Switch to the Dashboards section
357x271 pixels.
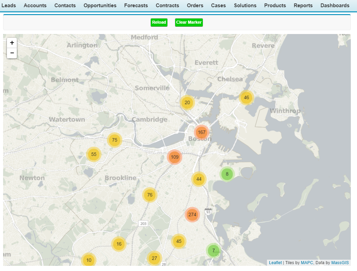click(x=335, y=5)
